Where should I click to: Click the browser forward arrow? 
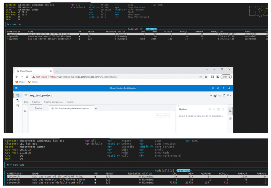tap(22, 77)
